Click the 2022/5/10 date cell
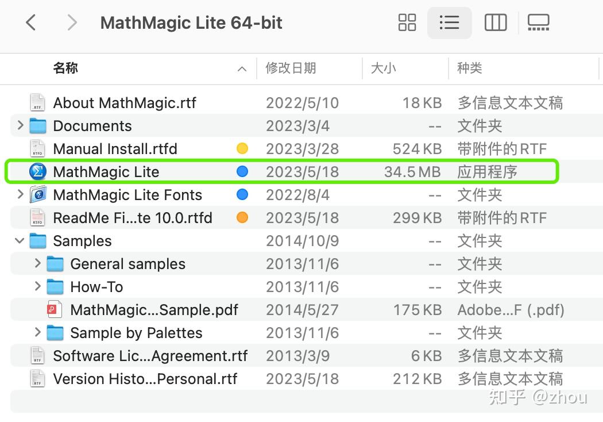Image resolution: width=603 pixels, height=422 pixels. click(x=302, y=103)
